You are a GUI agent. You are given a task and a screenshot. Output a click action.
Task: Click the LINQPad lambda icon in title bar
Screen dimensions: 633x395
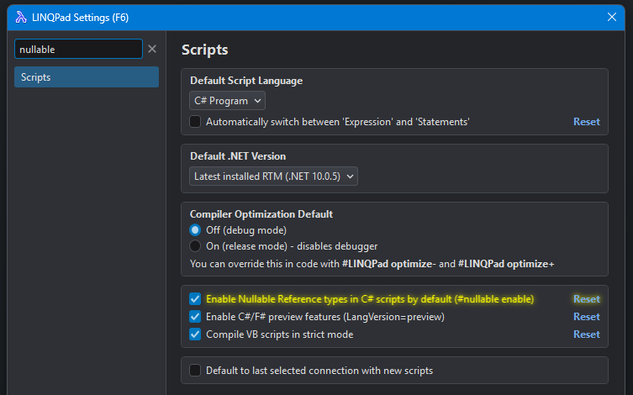tap(14, 17)
